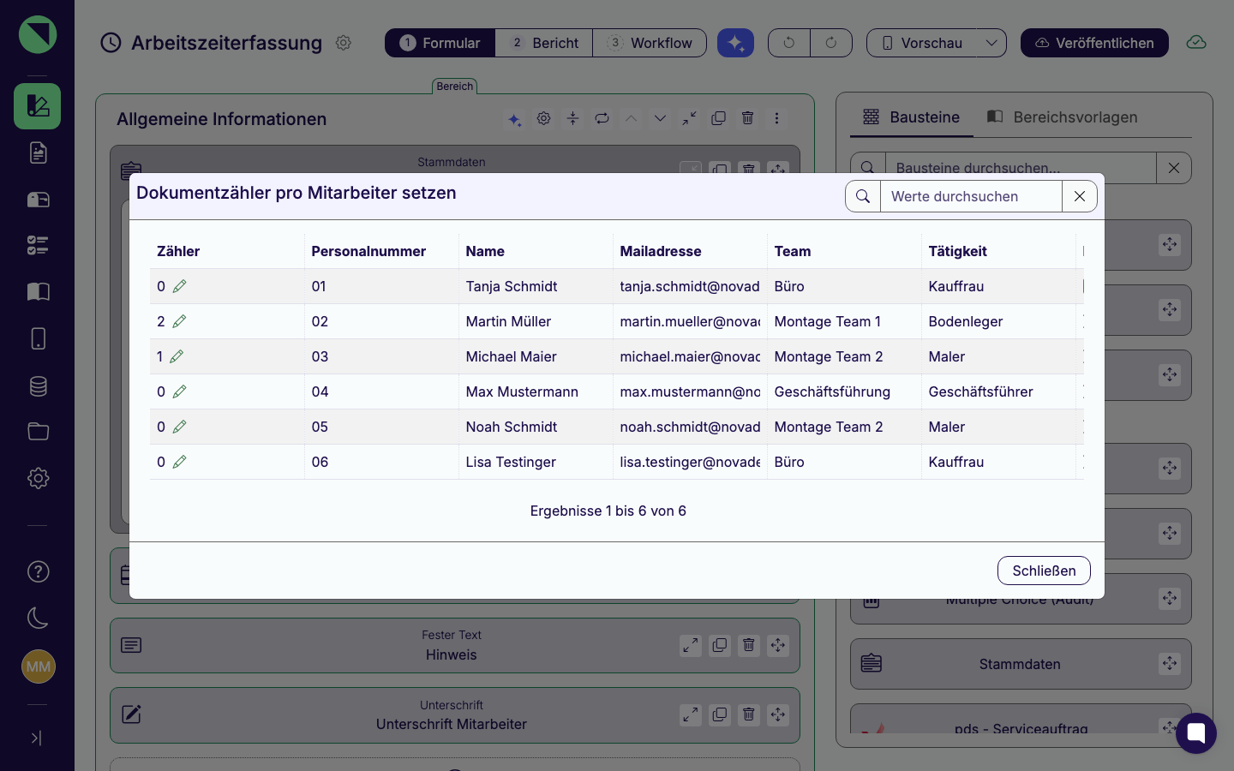This screenshot has width=1234, height=771.
Task: Open more options of Allgemeine Informationen section
Action: 776,118
